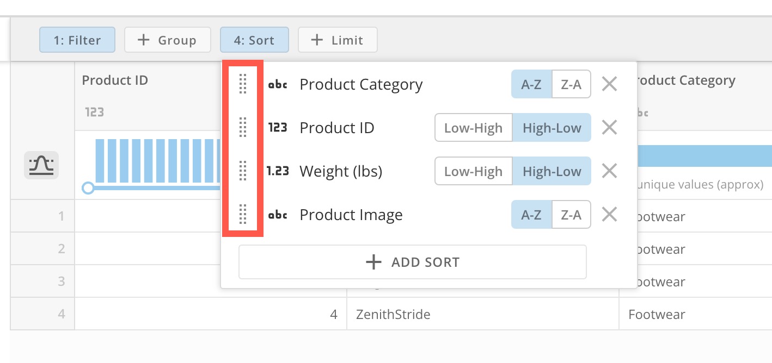This screenshot has width=772, height=363.
Task: Set Product Category sort to Z-A
Action: 571,84
